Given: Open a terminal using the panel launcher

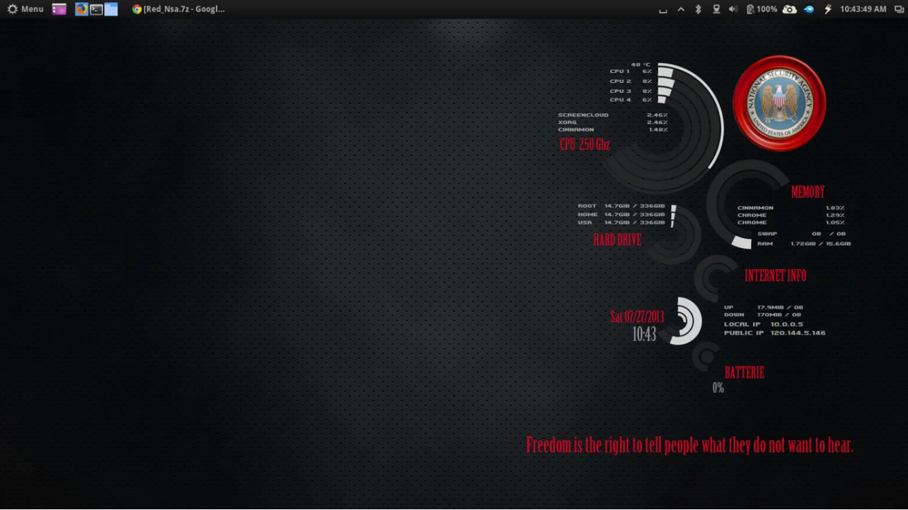Looking at the screenshot, I should (96, 9).
